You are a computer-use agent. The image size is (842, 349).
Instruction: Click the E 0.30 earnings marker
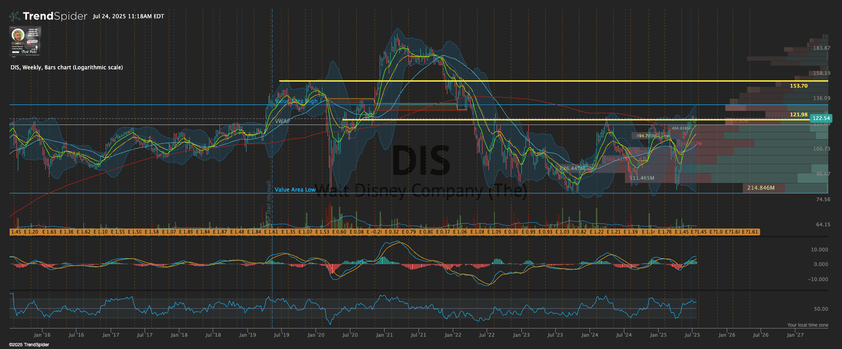511,232
